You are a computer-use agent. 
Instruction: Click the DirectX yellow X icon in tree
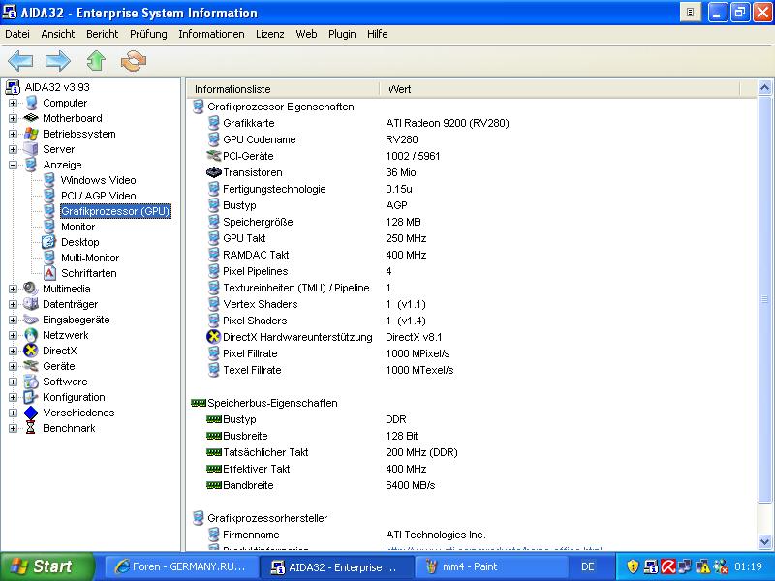[x=31, y=351]
